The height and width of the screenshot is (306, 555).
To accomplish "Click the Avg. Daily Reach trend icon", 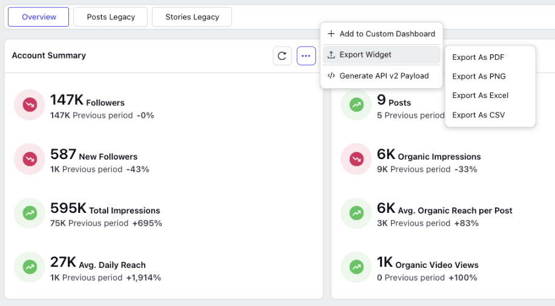I will (x=30, y=267).
